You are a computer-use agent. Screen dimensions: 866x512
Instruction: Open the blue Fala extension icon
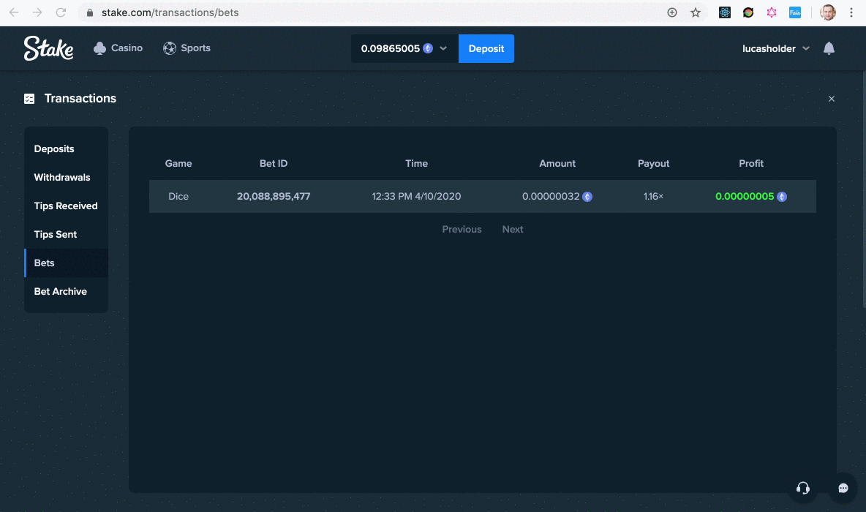coord(795,12)
